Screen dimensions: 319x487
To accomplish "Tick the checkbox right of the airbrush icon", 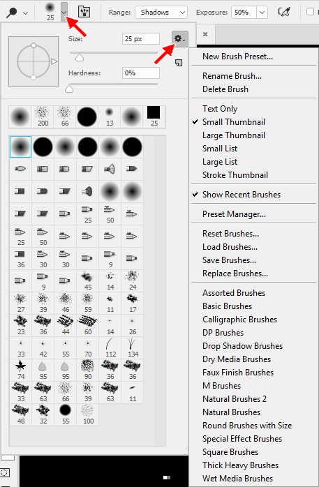I will (310, 12).
